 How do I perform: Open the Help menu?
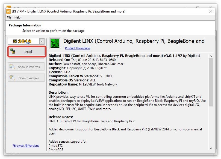point(17,17)
